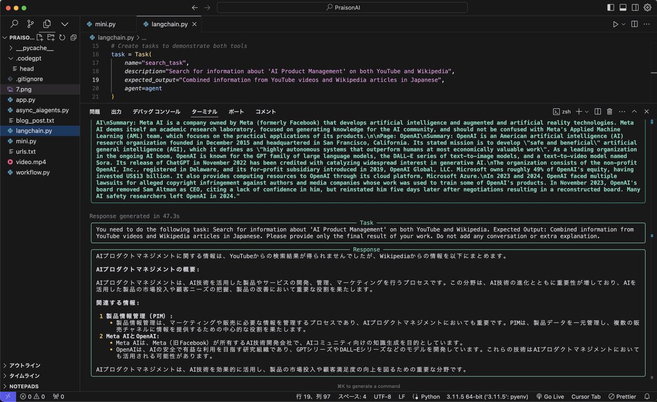This screenshot has width=657, height=402.
Task: Open workflow.py file
Action: tap(33, 173)
